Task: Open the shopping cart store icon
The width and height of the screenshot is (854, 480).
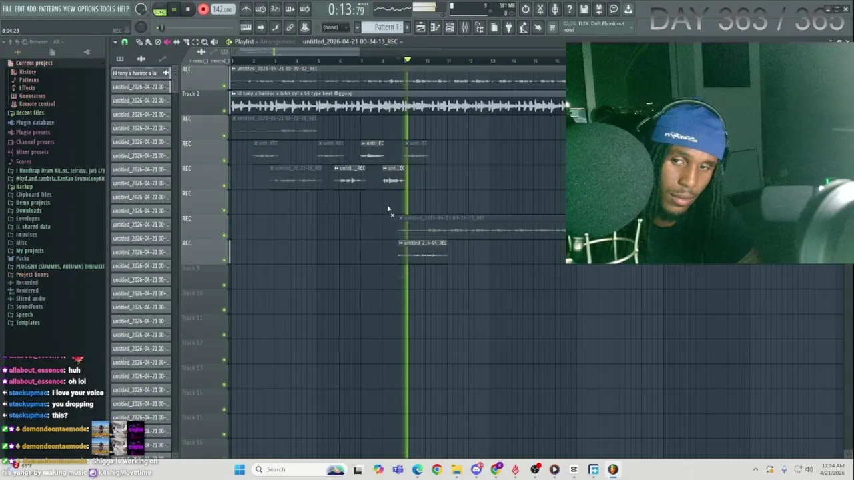Action: 552,27
